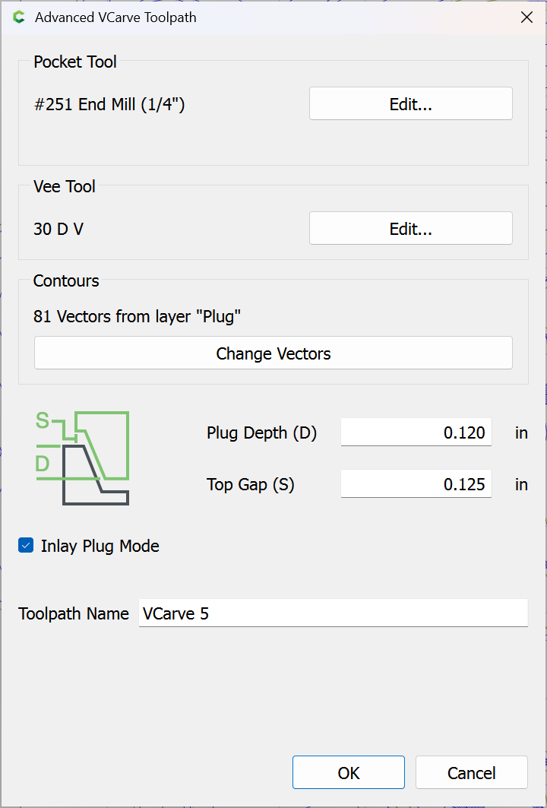Click the Carbide Create logo in title bar

coord(19,17)
